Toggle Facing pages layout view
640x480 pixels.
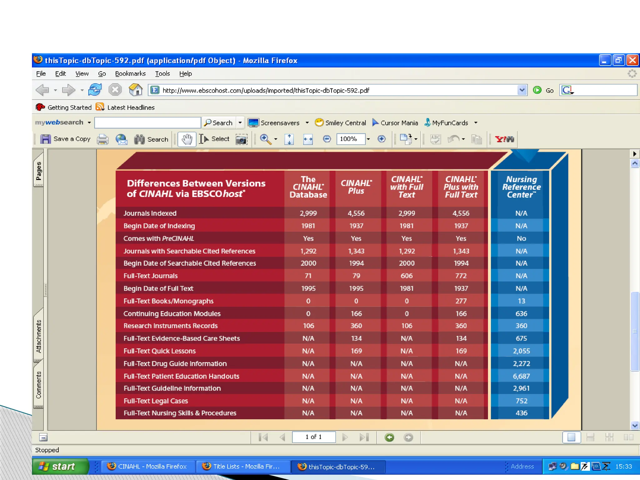[x=628, y=437]
